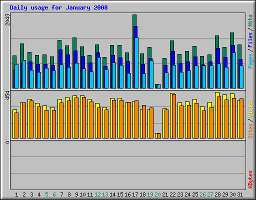Click day label '9' on the x-axis
256x200 pixels.
coord(76,194)
